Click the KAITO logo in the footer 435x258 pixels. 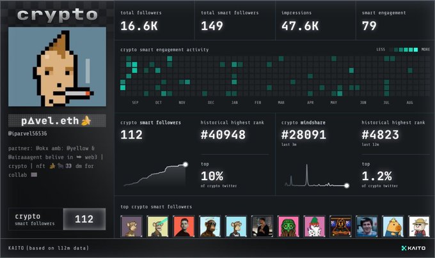point(413,248)
